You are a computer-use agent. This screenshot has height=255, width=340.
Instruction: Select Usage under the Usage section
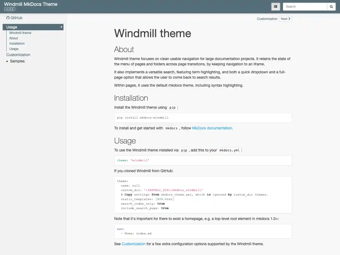[x=14, y=49]
